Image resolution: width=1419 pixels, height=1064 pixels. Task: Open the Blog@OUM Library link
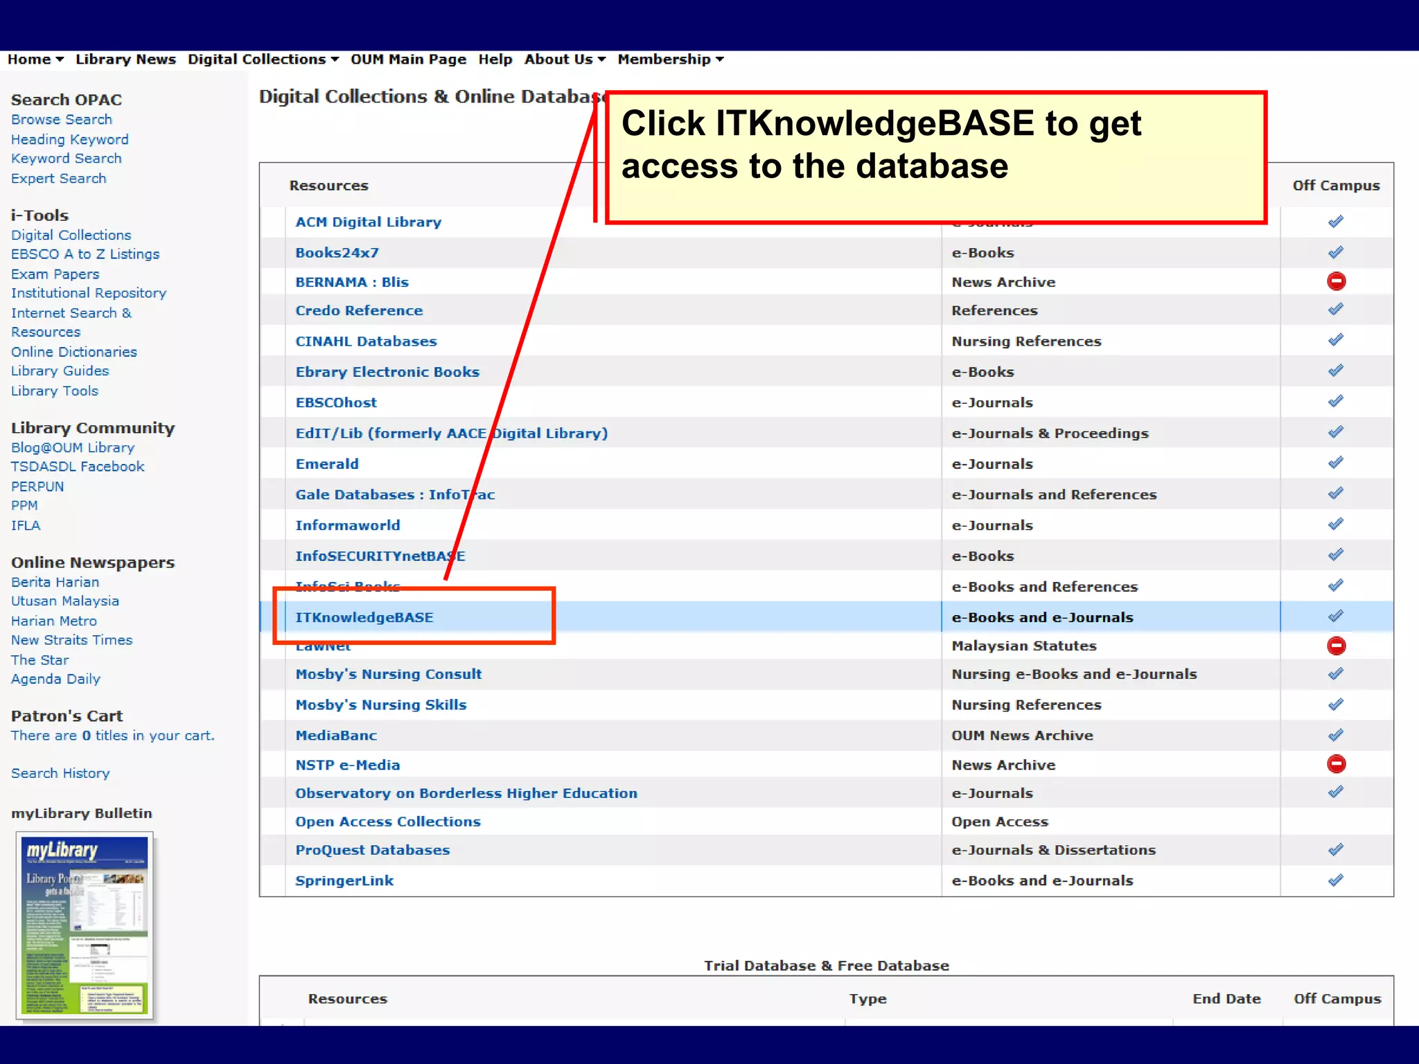(73, 447)
